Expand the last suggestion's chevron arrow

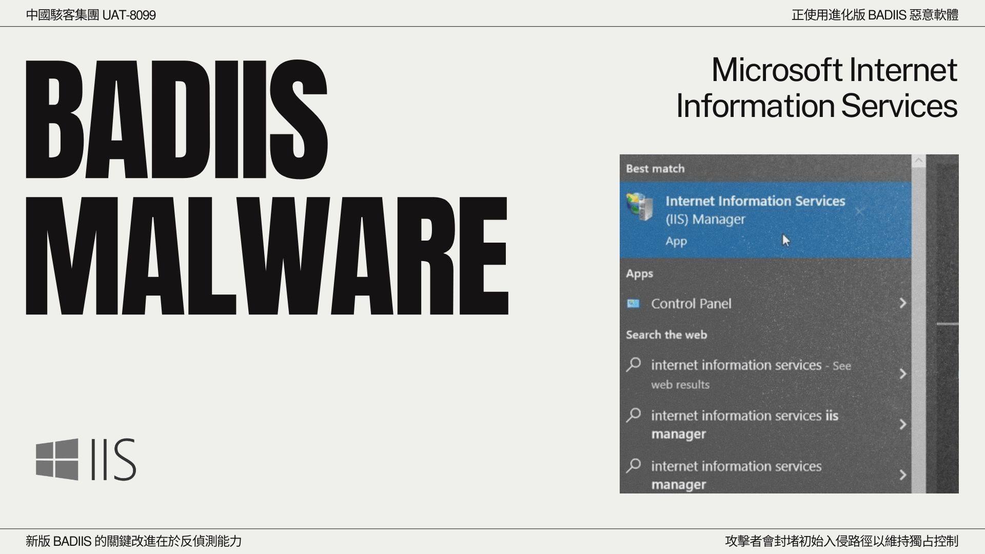point(902,475)
